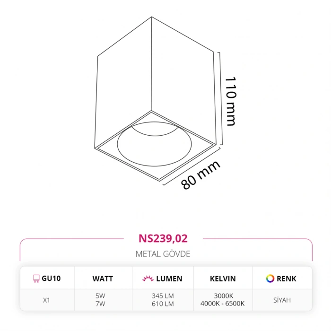This screenshot has width=331, height=331.
Task: Click the RENK color wheel icon
Action: (x=270, y=279)
